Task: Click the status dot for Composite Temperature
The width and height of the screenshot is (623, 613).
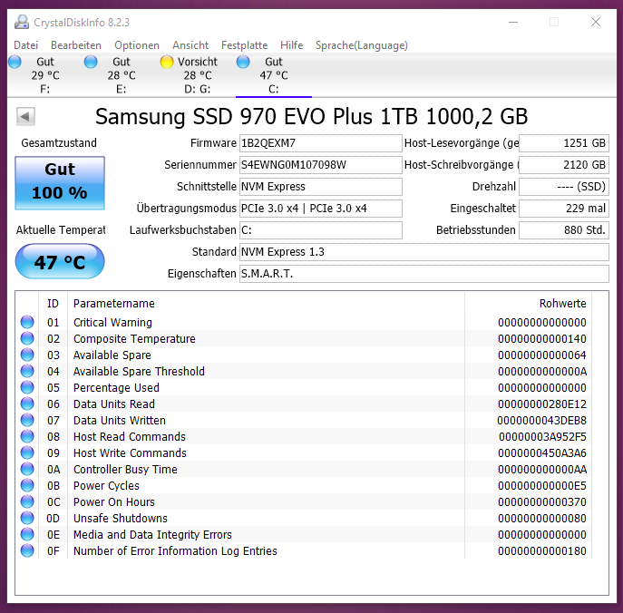Action: tap(27, 338)
